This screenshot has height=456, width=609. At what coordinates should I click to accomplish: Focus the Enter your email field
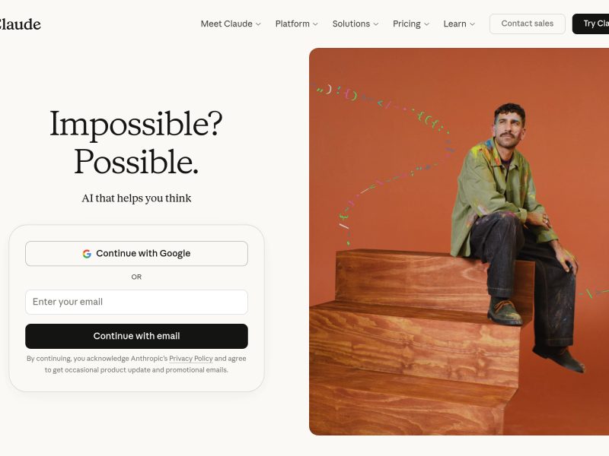tap(136, 302)
